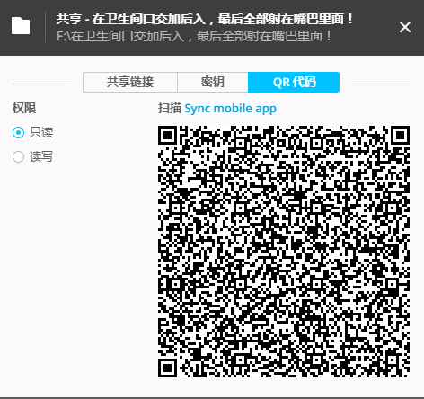Select the 读写 permission radio button
Viewport: 424px width, 399px height.
coord(18,156)
